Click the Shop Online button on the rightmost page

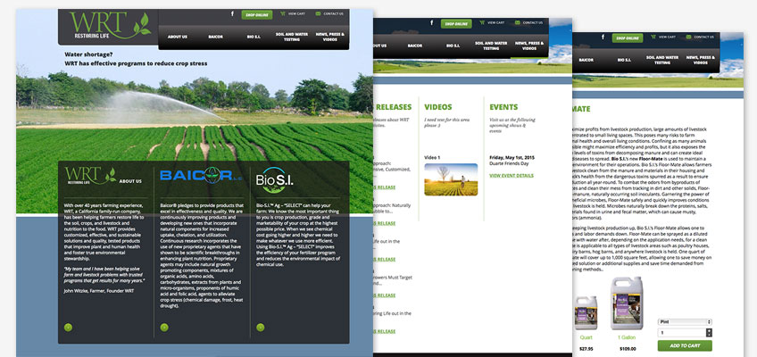(x=628, y=37)
